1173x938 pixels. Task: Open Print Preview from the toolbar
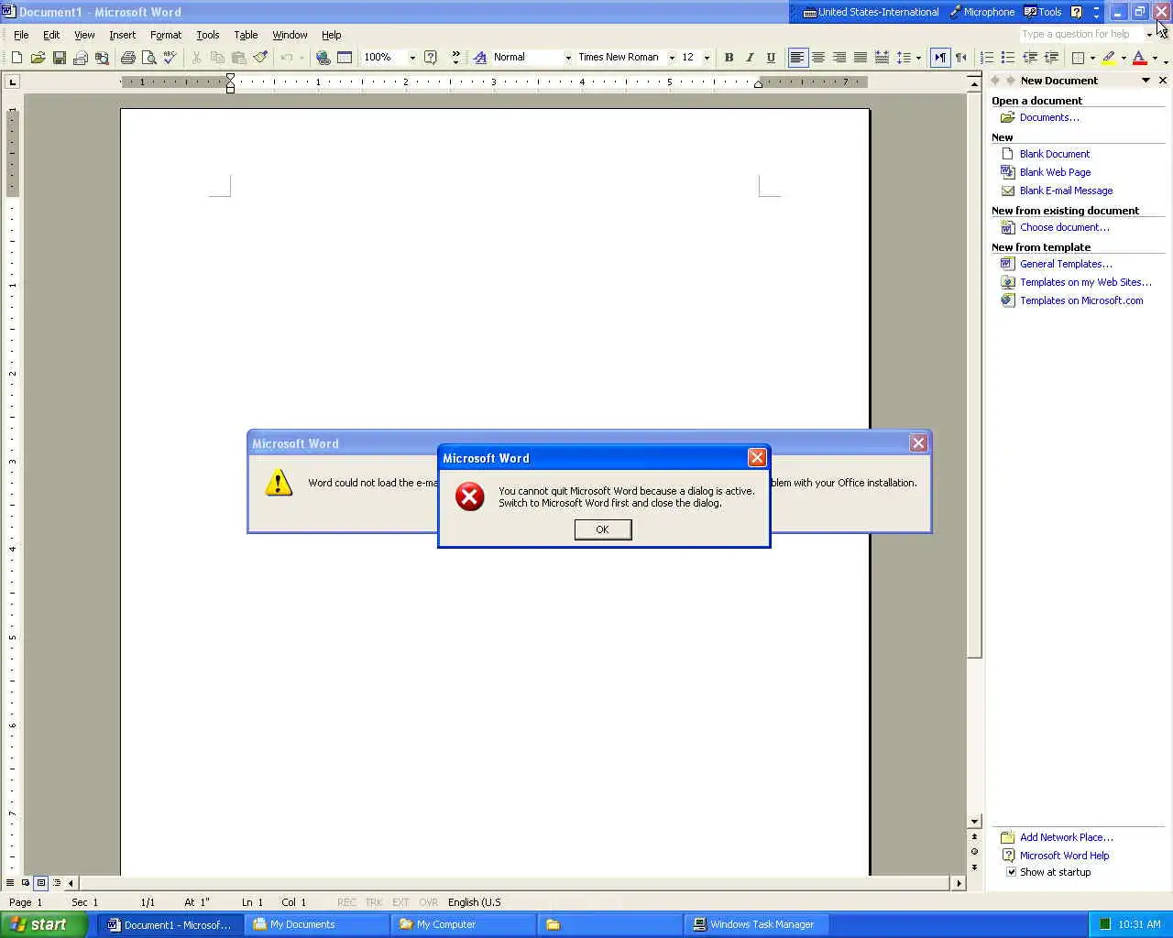click(149, 58)
